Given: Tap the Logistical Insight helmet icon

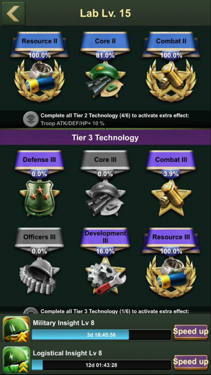Looking at the screenshot, I should tap(16, 360).
